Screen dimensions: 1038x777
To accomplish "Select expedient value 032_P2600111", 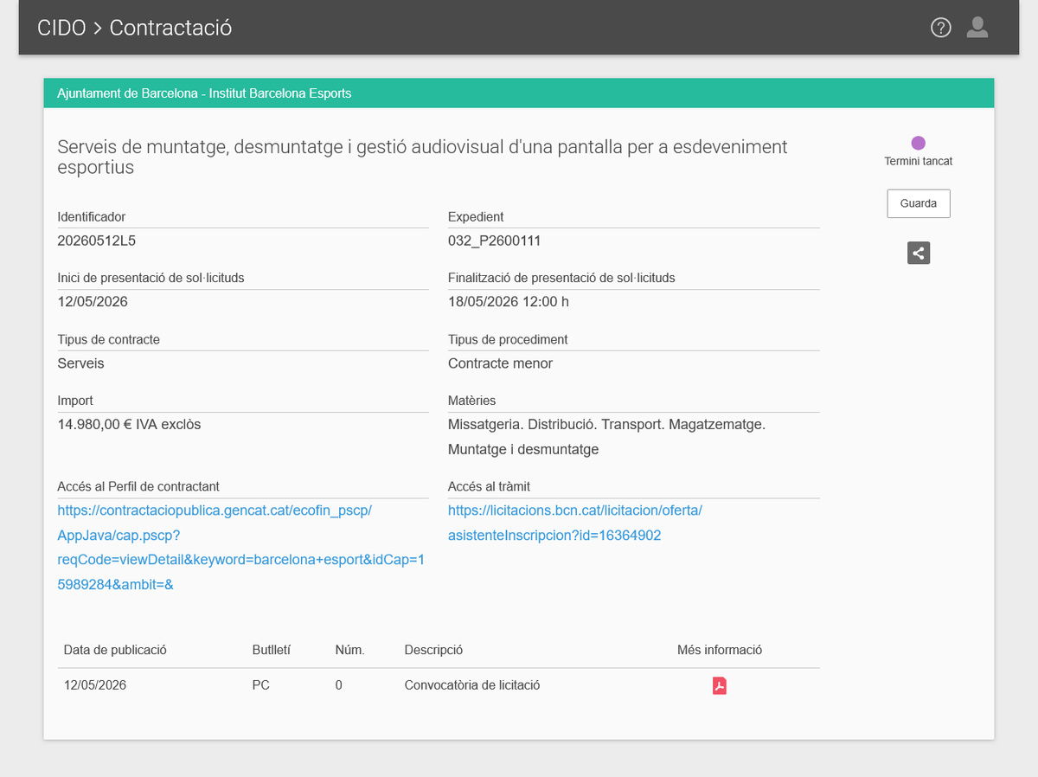I will coord(495,241).
